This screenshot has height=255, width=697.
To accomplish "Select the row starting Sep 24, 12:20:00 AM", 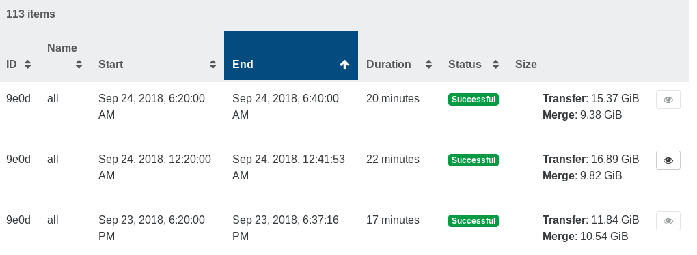I will point(344,172).
